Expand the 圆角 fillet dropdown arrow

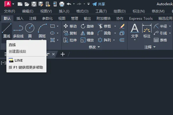(115, 33)
